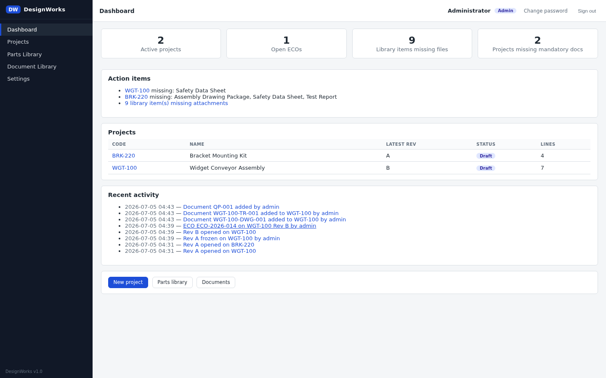Image resolution: width=606 pixels, height=378 pixels.
Task: Click the Active projects stat card
Action: click(161, 44)
